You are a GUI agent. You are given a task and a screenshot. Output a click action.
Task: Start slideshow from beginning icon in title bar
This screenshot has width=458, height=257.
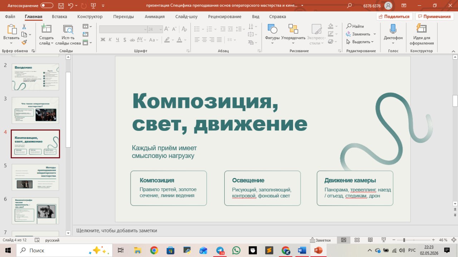[94, 6]
